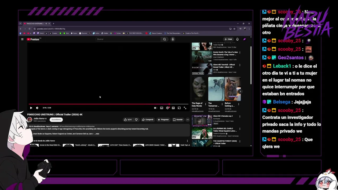This screenshot has width=338, height=190.
Task: Close the PINOCCHIO UNSTRUNG tab
Action: [49, 23]
